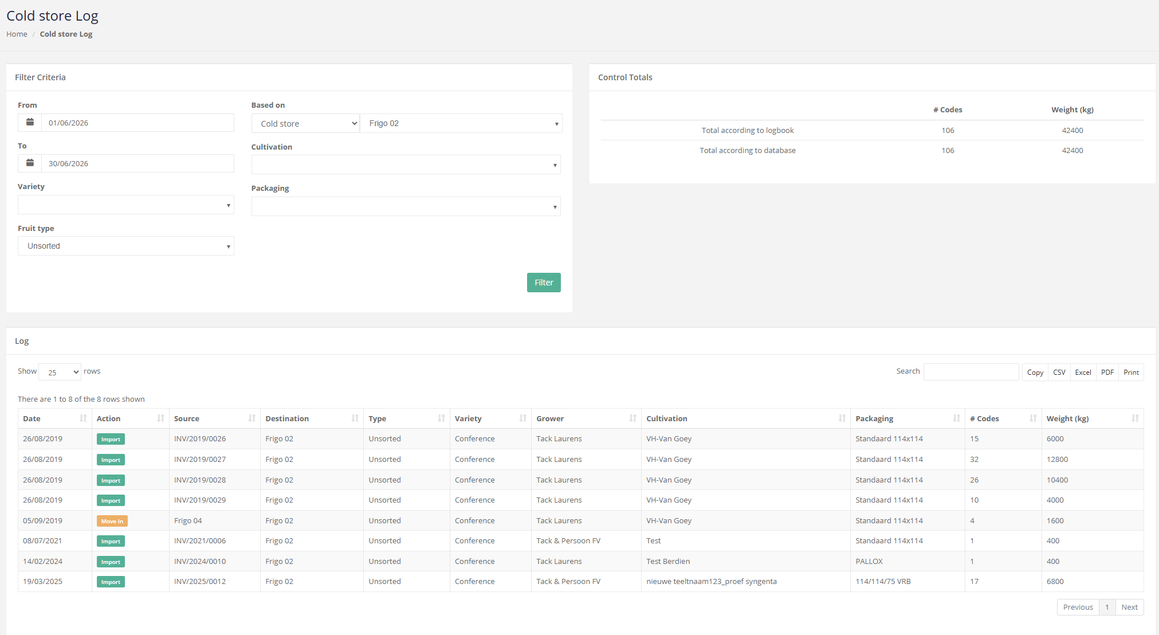Sort by Source column sort icon
The height and width of the screenshot is (635, 1159).
[252, 418]
